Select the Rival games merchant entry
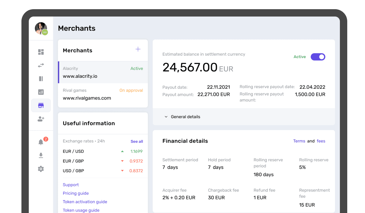 click(103, 94)
